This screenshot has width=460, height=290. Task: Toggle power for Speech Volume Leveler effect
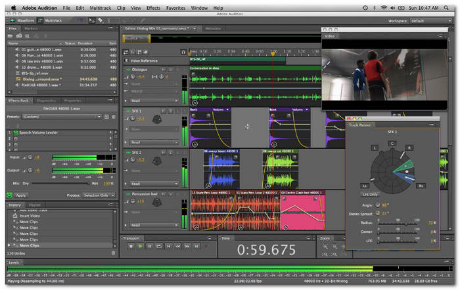pos(16,133)
